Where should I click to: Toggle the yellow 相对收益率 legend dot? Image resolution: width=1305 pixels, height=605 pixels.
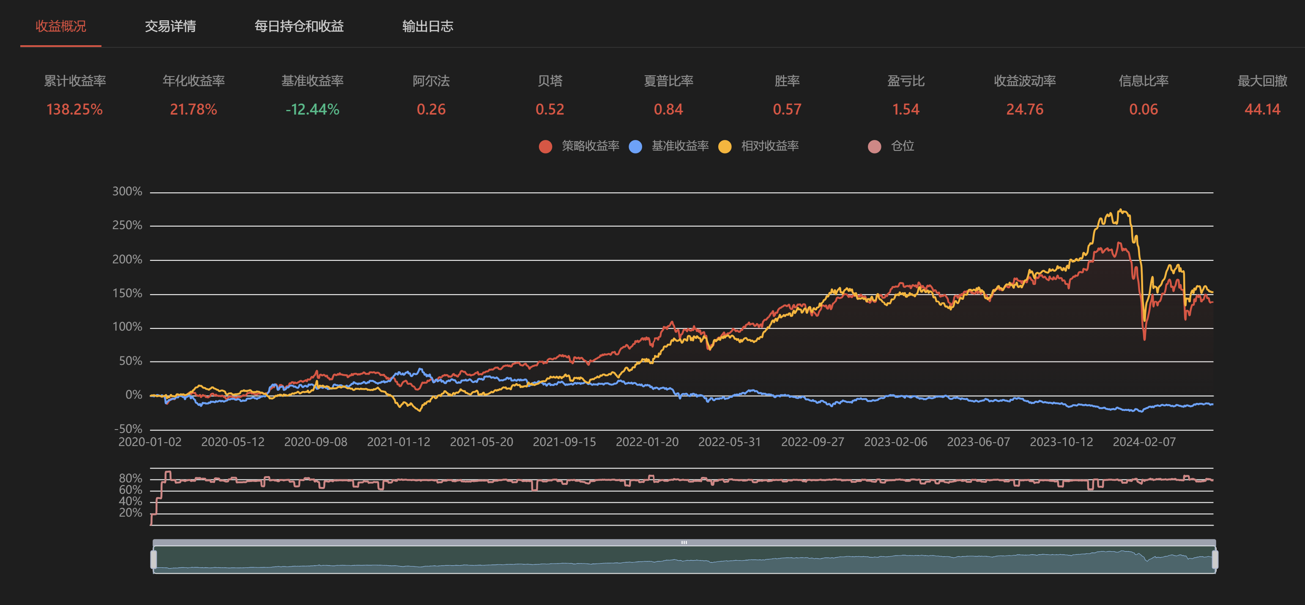[x=725, y=146]
